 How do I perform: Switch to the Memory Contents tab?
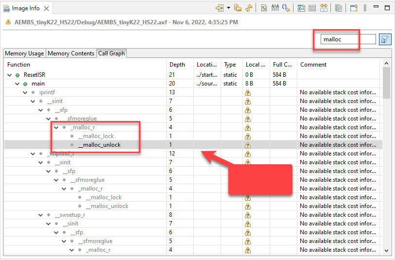(x=71, y=53)
